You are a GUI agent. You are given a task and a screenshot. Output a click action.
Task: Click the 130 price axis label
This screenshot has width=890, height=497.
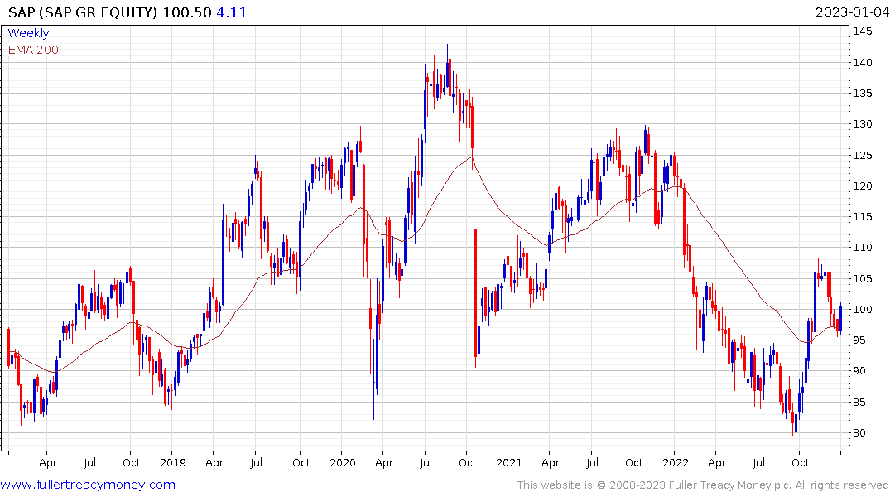[863, 123]
